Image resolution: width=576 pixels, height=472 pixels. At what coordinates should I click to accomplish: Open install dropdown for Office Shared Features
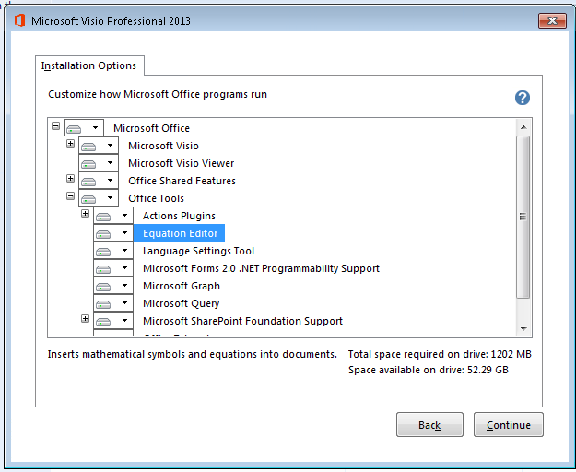pos(99,181)
